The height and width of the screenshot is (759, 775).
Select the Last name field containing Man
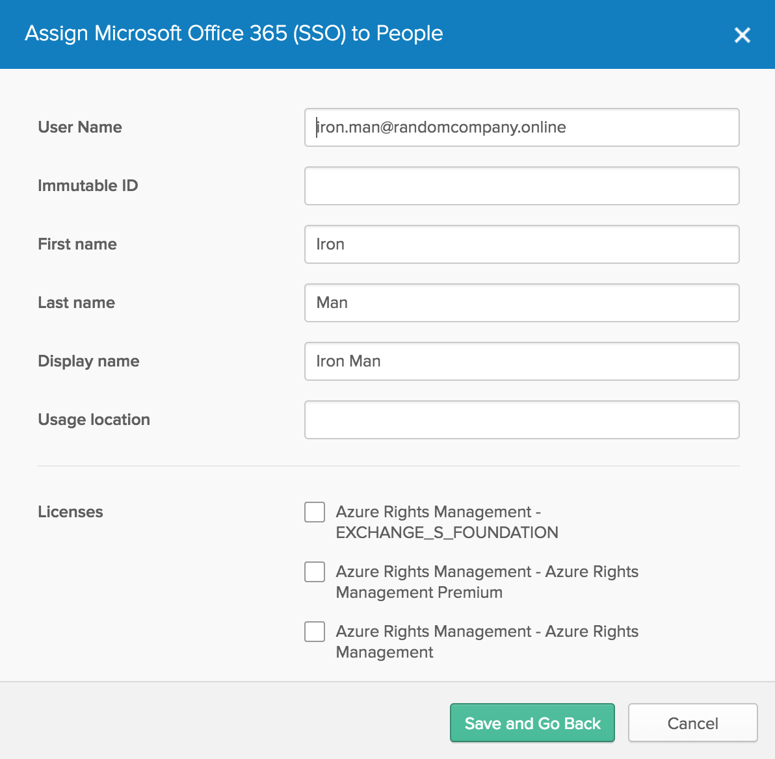522,302
